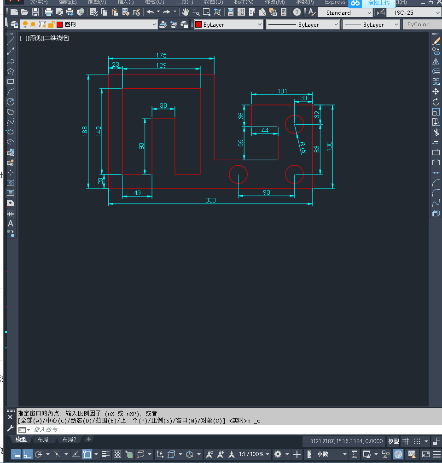Click the Multiline Text tool
This screenshot has height=463, width=442.
(11, 223)
